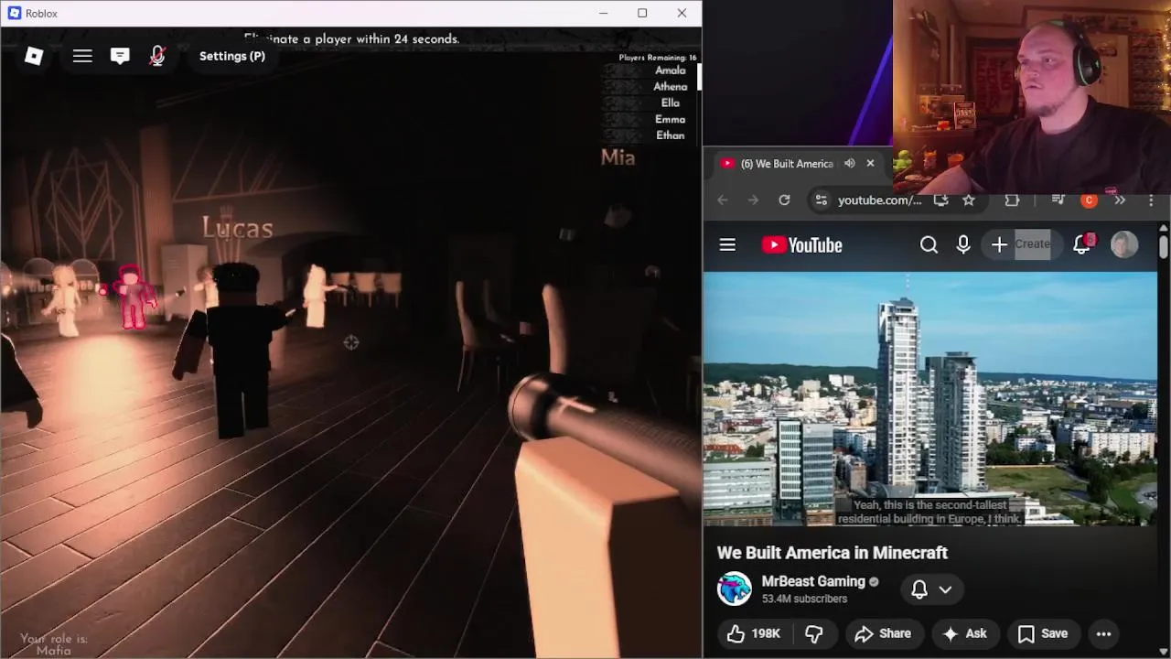Image resolution: width=1171 pixels, height=659 pixels.
Task: Dislike the video
Action: (x=813, y=633)
